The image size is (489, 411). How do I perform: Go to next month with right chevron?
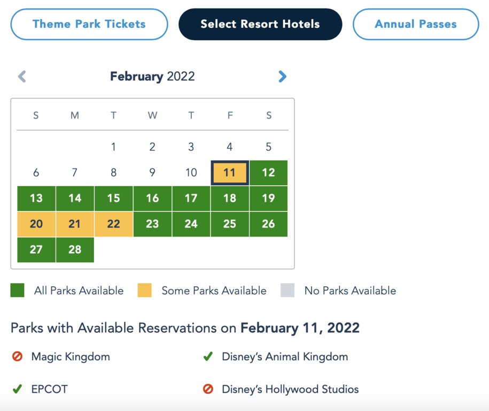tap(282, 77)
